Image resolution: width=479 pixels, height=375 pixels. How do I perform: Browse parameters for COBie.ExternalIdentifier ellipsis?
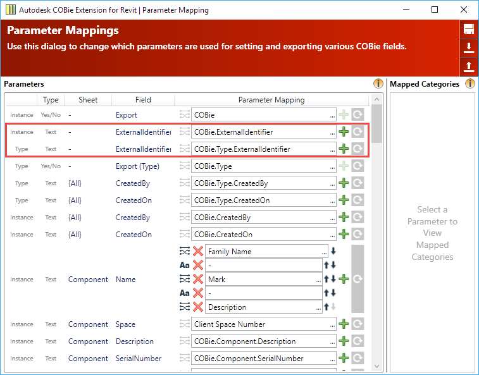332,134
